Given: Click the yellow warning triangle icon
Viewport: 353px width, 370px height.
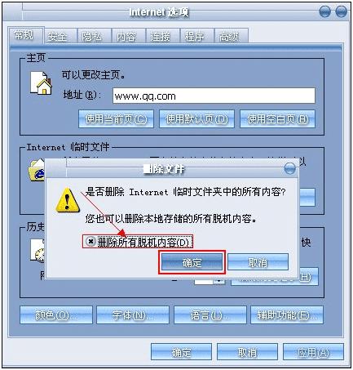Looking at the screenshot, I should tap(67, 200).
